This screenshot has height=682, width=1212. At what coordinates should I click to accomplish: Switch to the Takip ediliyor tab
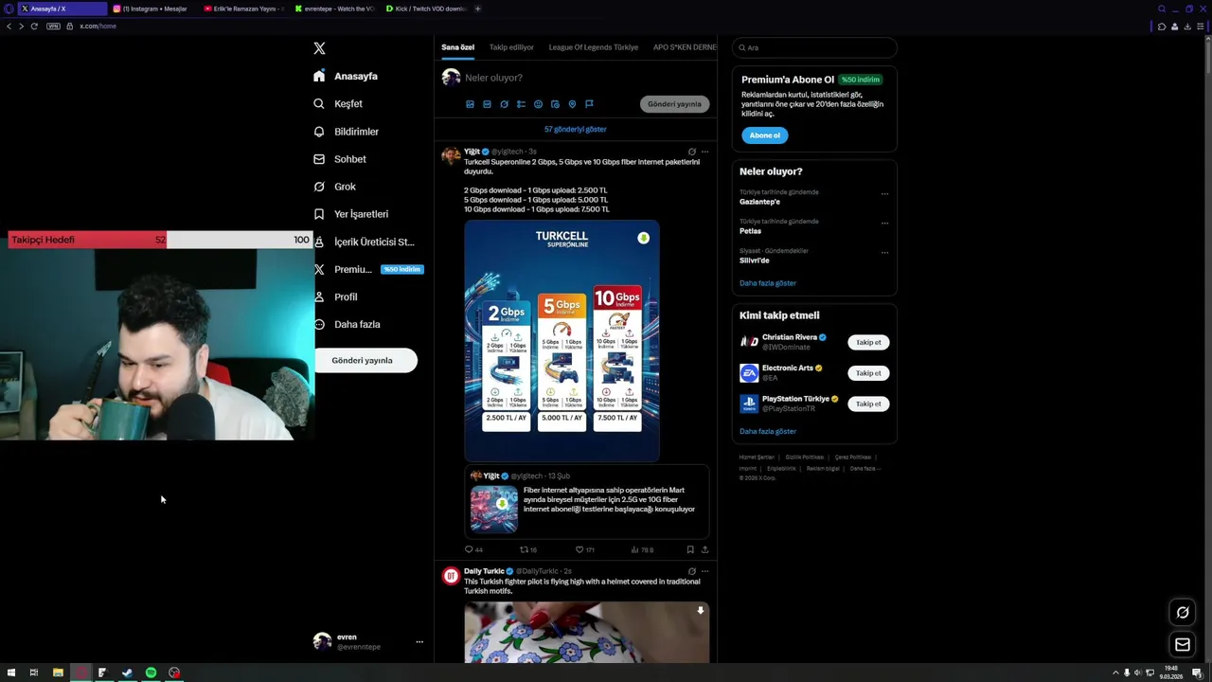(x=511, y=47)
